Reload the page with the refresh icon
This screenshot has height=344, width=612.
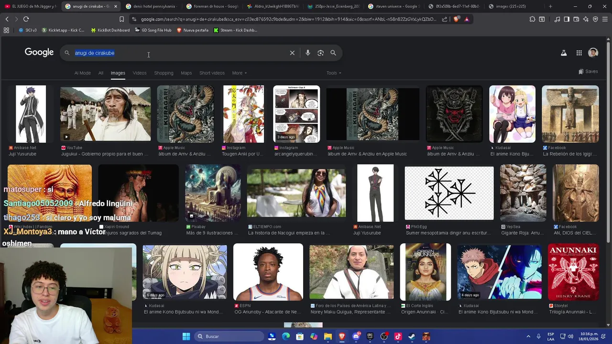26,19
